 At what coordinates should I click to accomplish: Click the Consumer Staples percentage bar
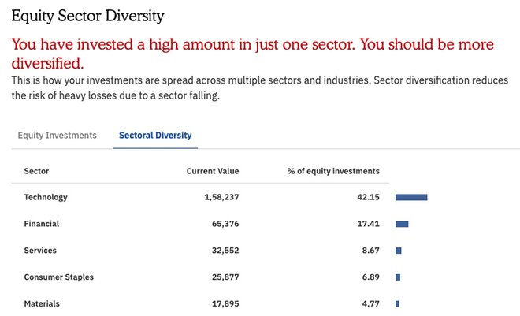398,277
